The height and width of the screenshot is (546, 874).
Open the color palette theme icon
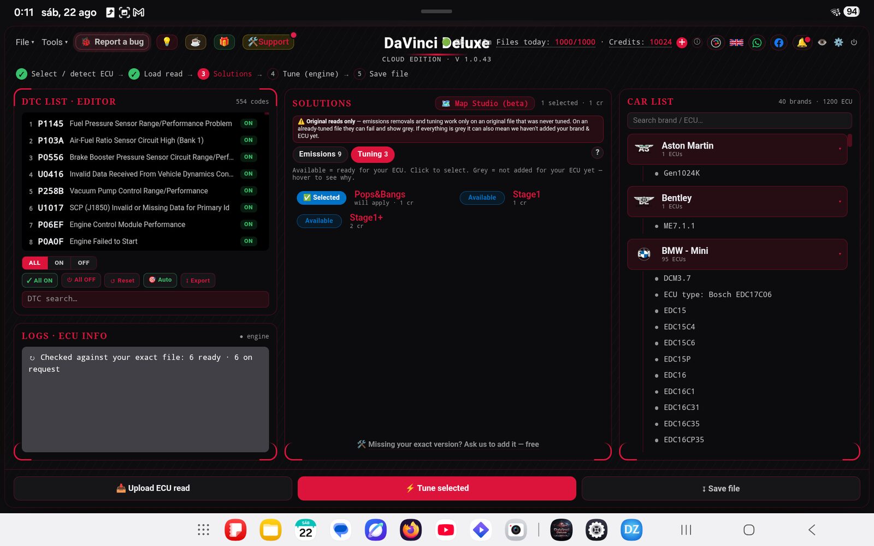pyautogui.click(x=716, y=43)
